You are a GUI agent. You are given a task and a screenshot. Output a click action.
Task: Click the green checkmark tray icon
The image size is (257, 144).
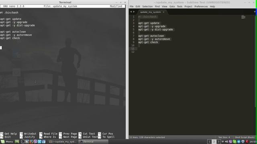click(x=235, y=142)
